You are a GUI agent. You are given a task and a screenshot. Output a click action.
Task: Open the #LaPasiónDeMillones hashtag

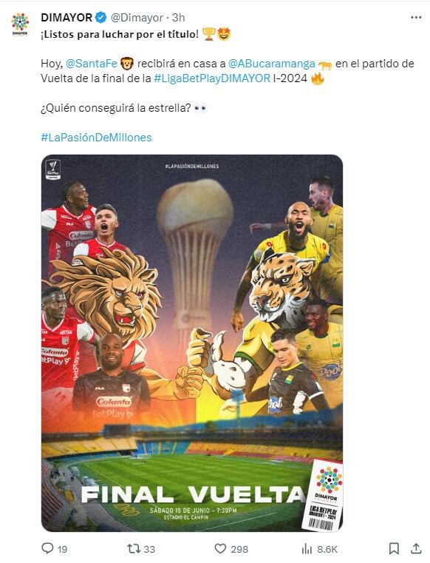(x=96, y=138)
